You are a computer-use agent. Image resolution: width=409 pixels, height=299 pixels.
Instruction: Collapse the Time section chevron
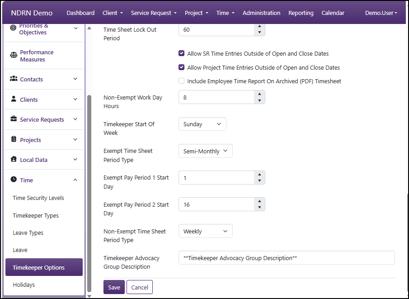click(75, 180)
